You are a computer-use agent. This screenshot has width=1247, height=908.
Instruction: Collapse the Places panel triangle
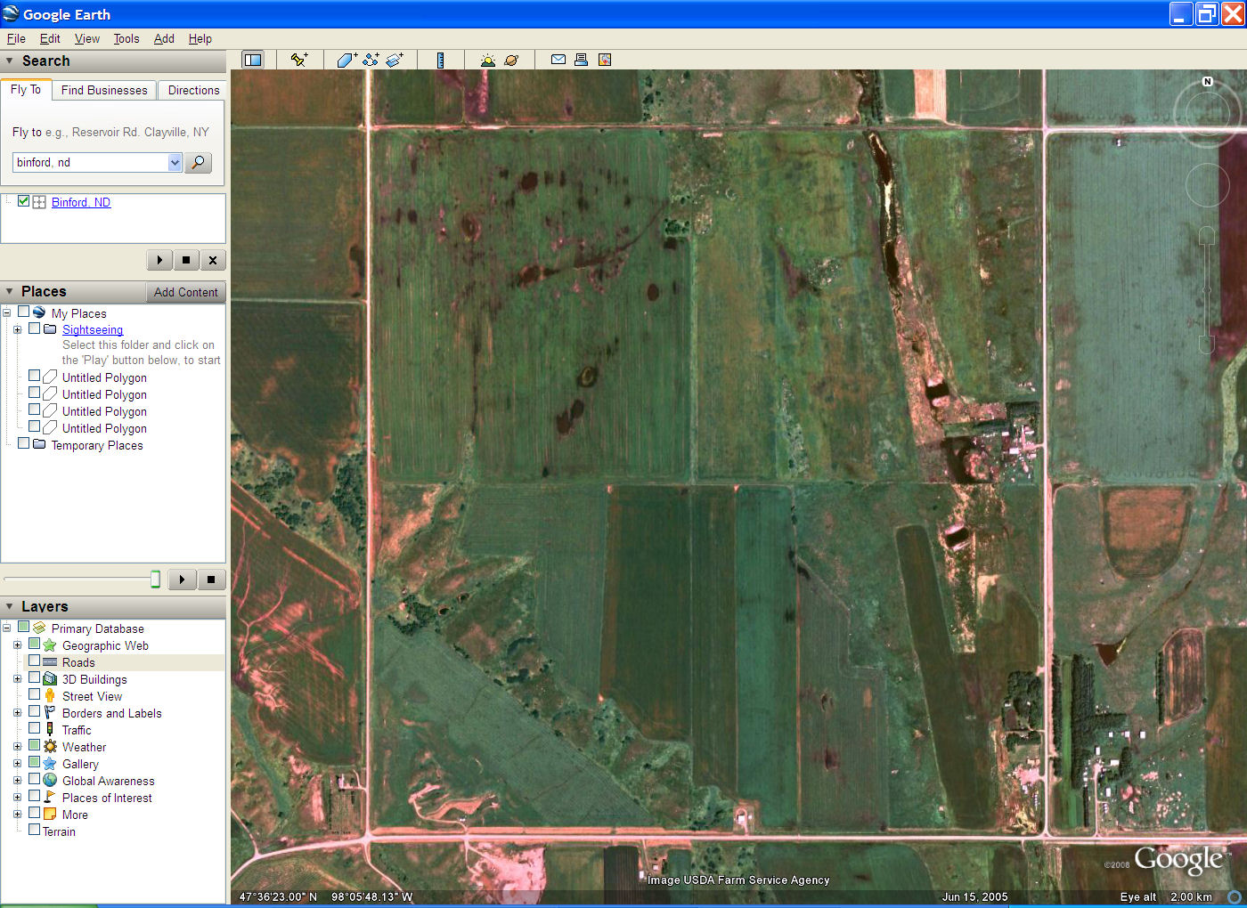pyautogui.click(x=9, y=291)
